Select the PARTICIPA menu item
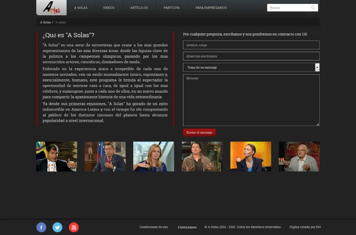The height and width of the screenshot is (235, 356). [x=171, y=8]
